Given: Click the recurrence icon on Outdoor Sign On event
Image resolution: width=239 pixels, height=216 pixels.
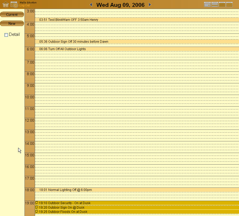Looking at the screenshot, I should coord(36,207).
